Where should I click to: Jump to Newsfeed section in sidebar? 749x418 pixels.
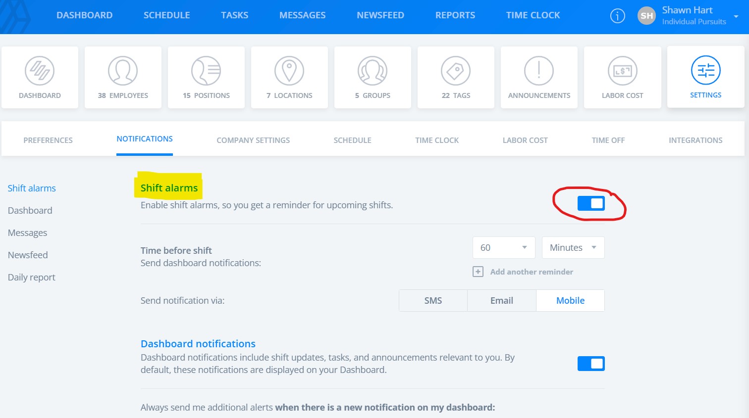[x=28, y=255]
